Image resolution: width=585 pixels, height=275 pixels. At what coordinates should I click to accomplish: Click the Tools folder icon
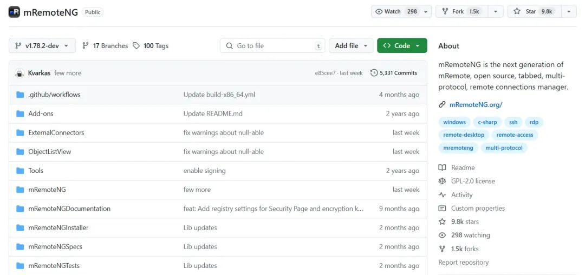[x=20, y=171]
